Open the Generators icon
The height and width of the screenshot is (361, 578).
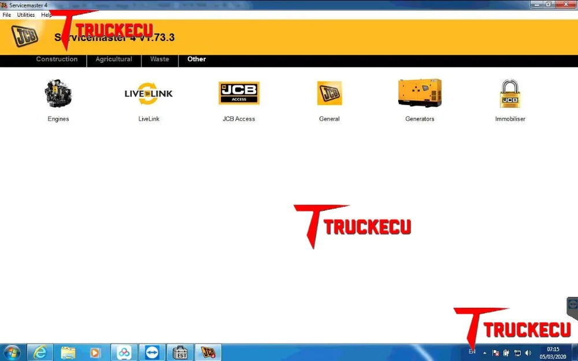point(420,93)
